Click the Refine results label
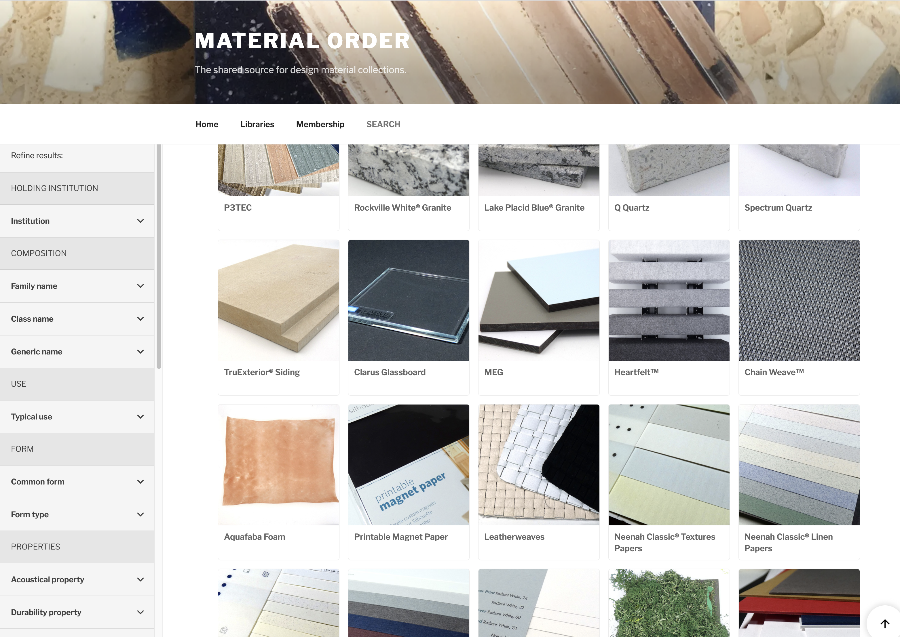 37,155
